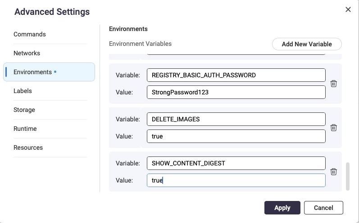Open the Resources settings section
This screenshot has width=359, height=223.
28,147
